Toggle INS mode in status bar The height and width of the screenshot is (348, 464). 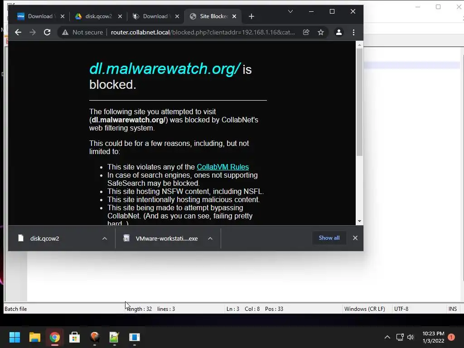[x=453, y=309]
